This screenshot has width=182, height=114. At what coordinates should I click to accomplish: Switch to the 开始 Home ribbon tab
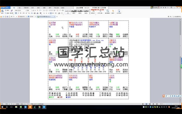(14, 8)
